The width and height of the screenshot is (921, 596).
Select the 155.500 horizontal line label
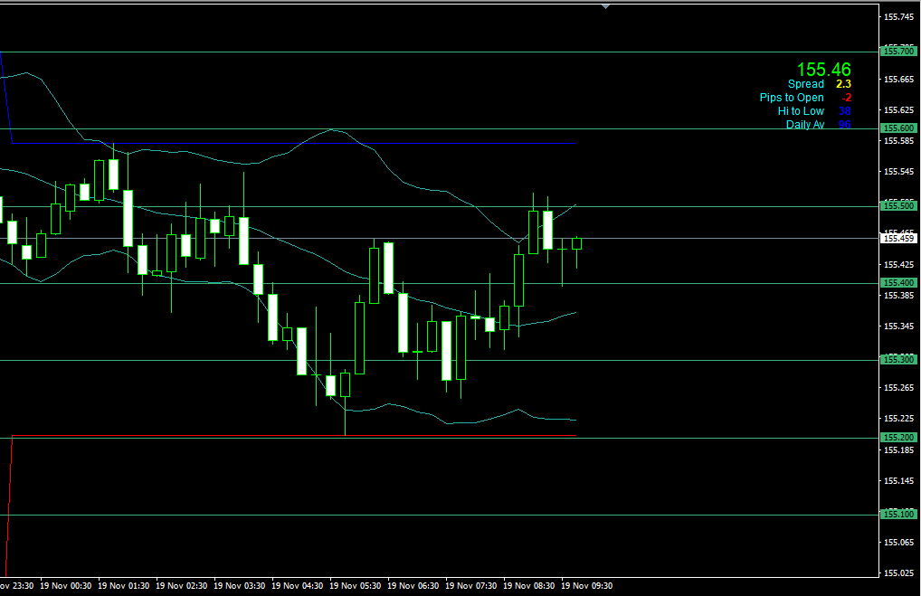point(897,205)
